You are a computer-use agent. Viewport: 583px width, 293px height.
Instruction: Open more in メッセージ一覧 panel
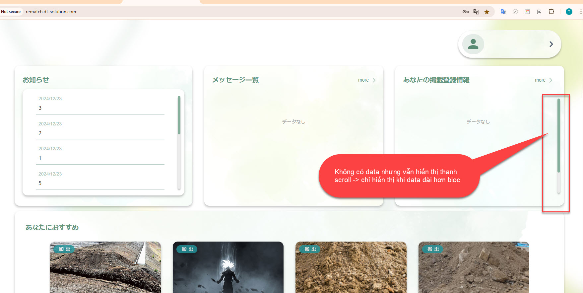click(x=367, y=80)
